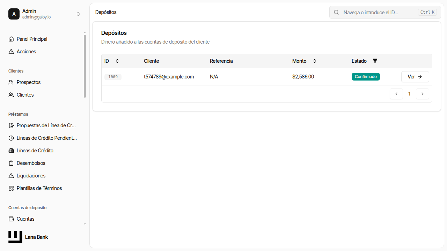447x251 pixels.
Task: Go to next page with right chevron
Action: pyautogui.click(x=423, y=94)
